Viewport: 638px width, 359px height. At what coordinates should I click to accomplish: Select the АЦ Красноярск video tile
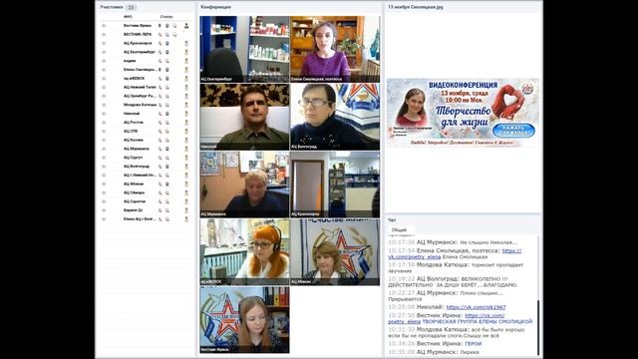coord(335,184)
